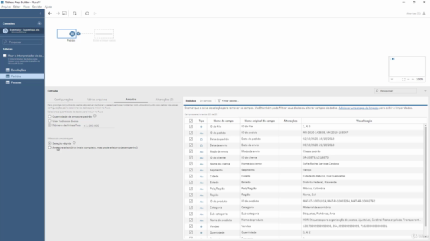Viewport: 430px width, 241px height.
Task: Expand the chevron beside the field search box
Action: [425, 91]
